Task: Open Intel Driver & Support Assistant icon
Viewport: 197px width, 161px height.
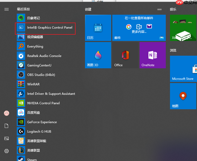Action: click(21, 94)
